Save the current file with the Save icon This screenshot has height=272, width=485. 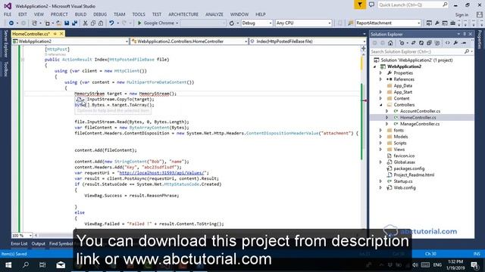coord(67,23)
